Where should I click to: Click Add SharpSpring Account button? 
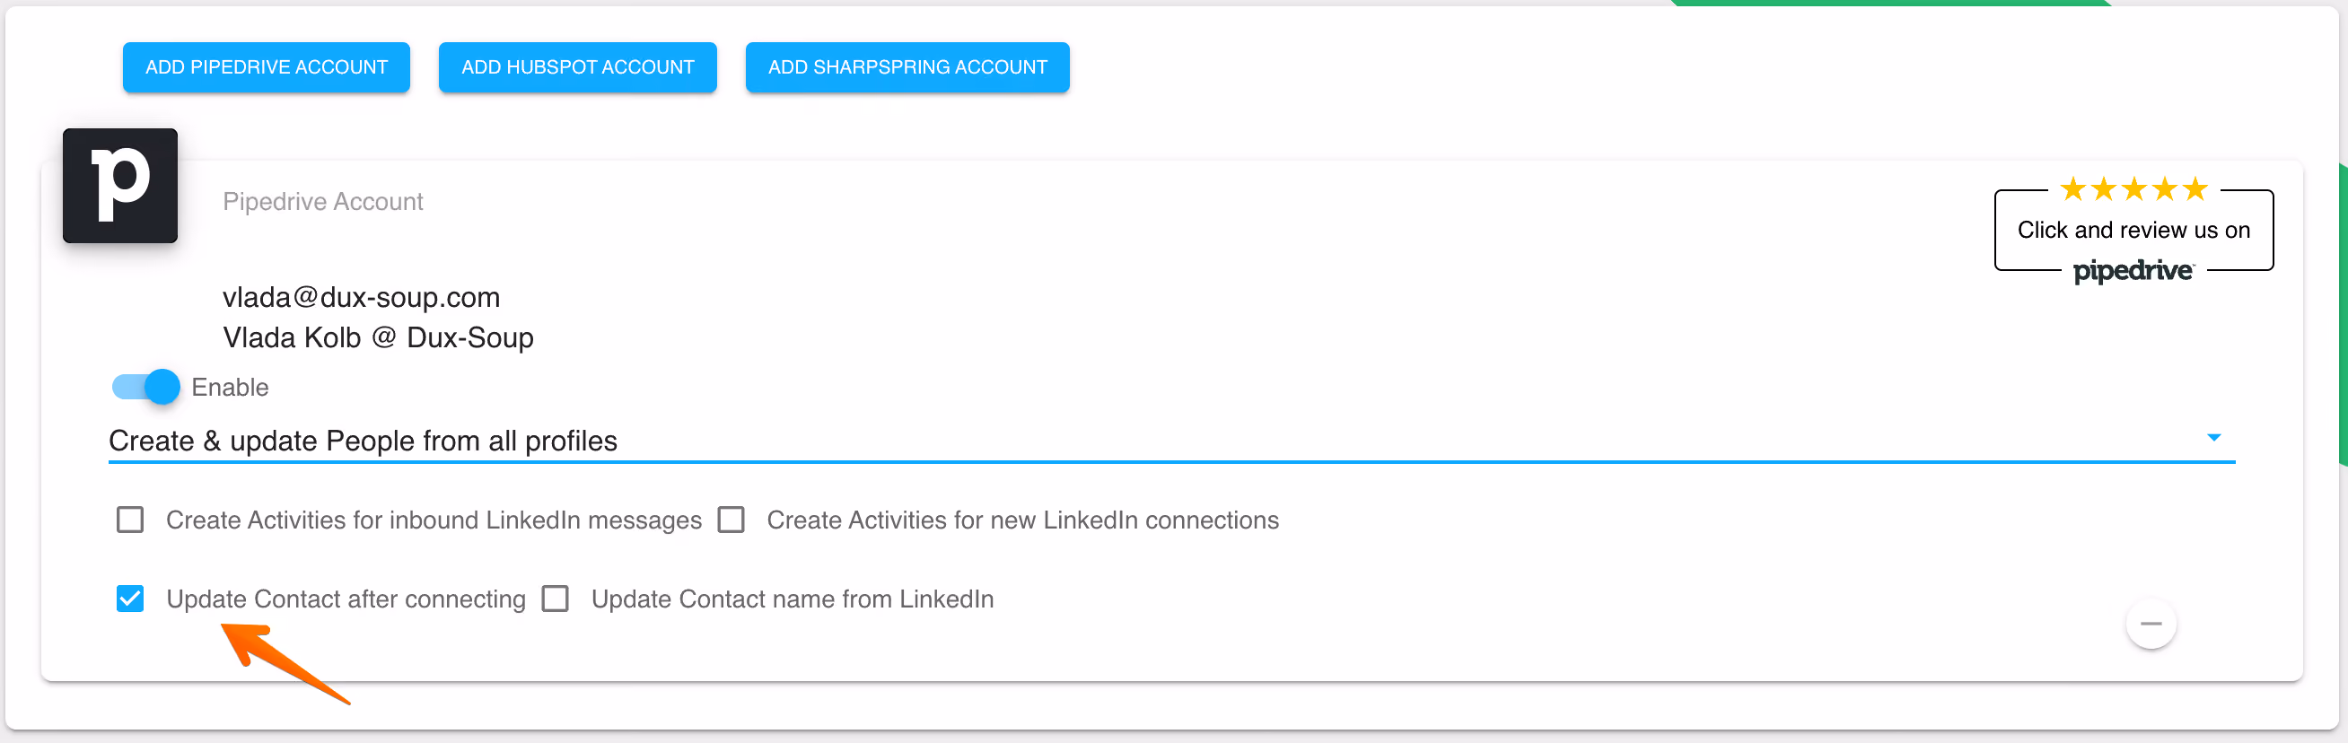pyautogui.click(x=907, y=67)
